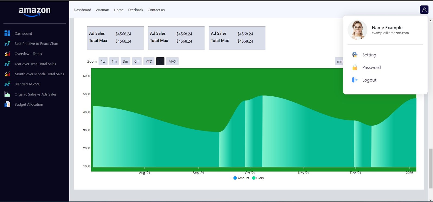
Task: Click the Organic Sales vs Ads Sales icon
Action: pyautogui.click(x=7, y=94)
